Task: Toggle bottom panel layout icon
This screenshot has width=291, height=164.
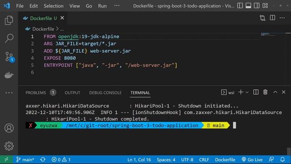Action: pos(248,5)
